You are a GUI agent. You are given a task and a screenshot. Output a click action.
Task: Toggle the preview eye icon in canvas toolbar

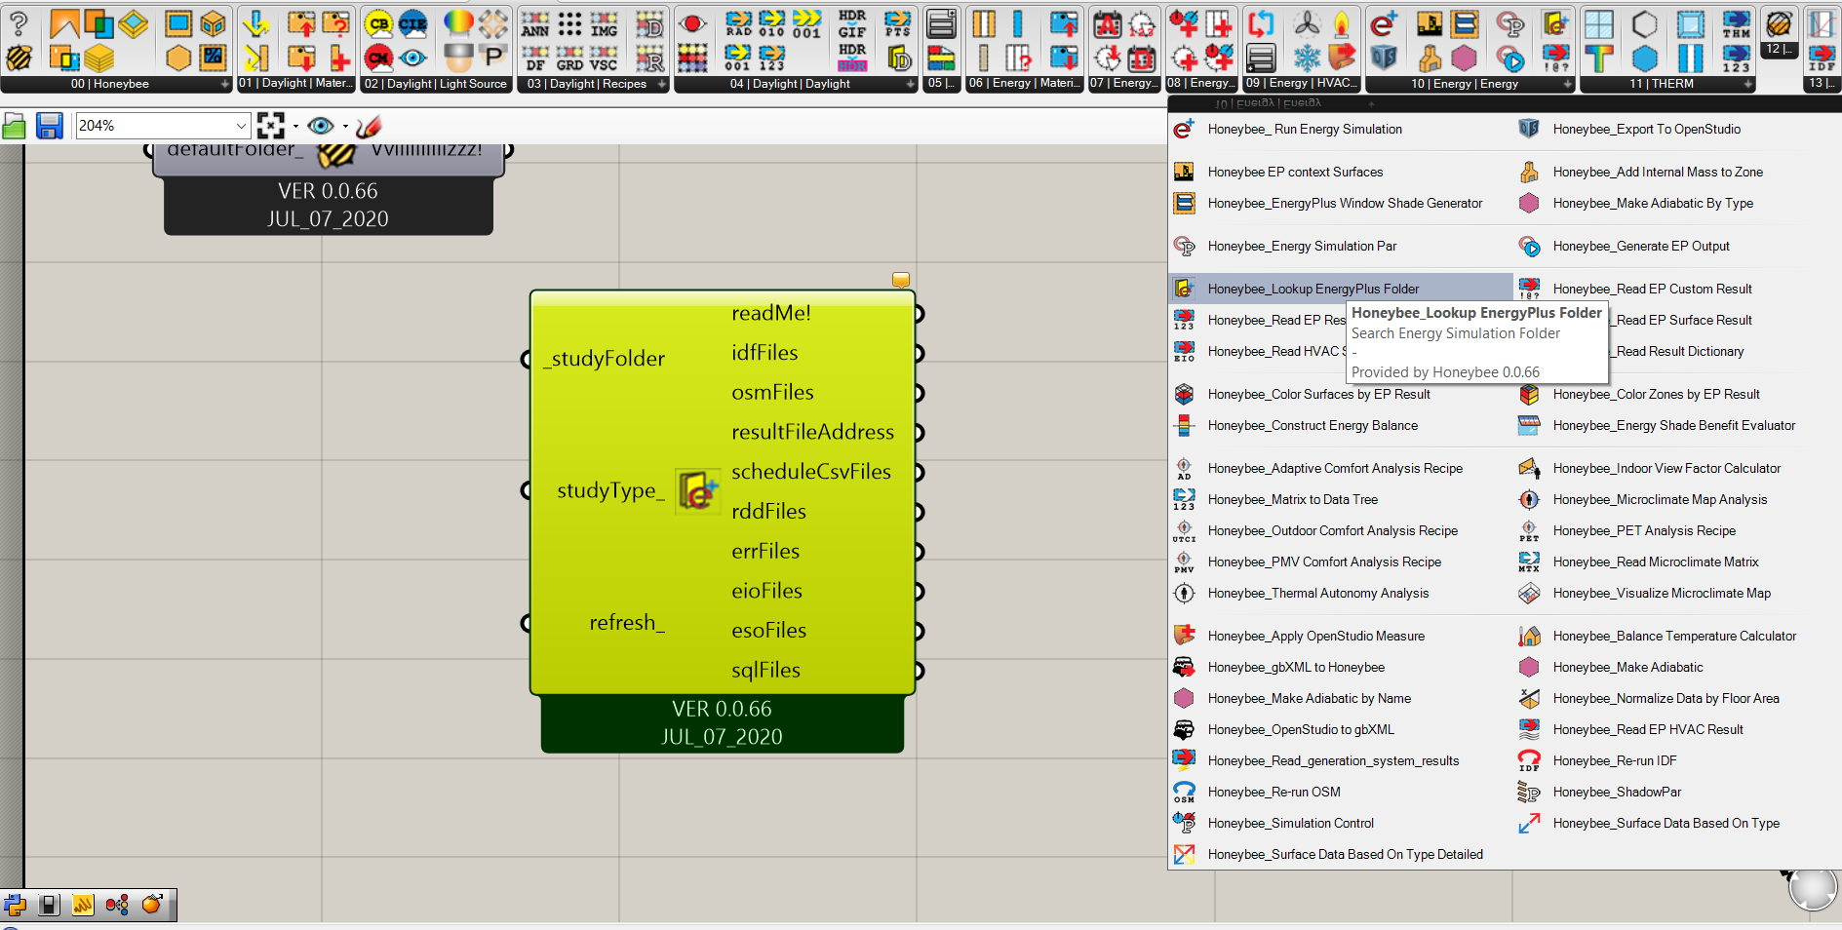(x=320, y=126)
